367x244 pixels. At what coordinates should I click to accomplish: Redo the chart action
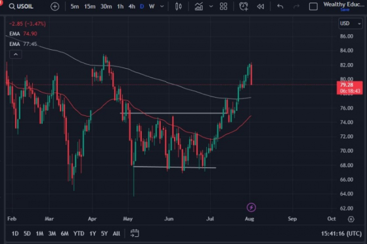pyautogui.click(x=296, y=7)
